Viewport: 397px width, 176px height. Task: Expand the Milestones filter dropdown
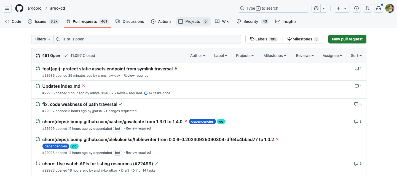coord(275,56)
